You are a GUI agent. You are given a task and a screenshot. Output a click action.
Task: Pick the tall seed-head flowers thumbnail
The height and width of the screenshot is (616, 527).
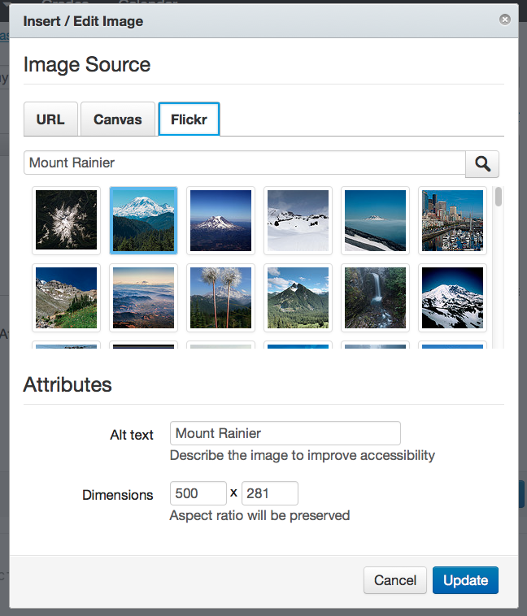221,297
